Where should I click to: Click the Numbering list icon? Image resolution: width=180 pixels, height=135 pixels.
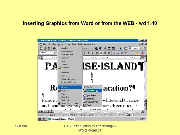(x=114, y=53)
